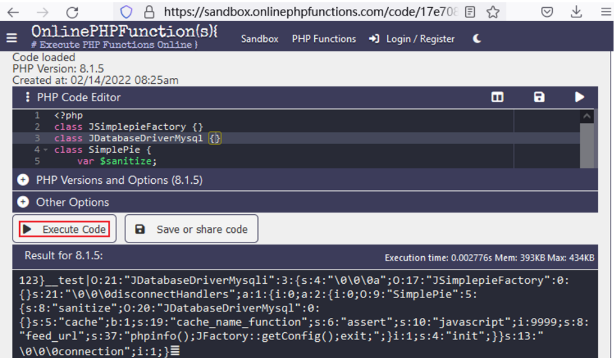Go back using browser back arrow

point(13,13)
